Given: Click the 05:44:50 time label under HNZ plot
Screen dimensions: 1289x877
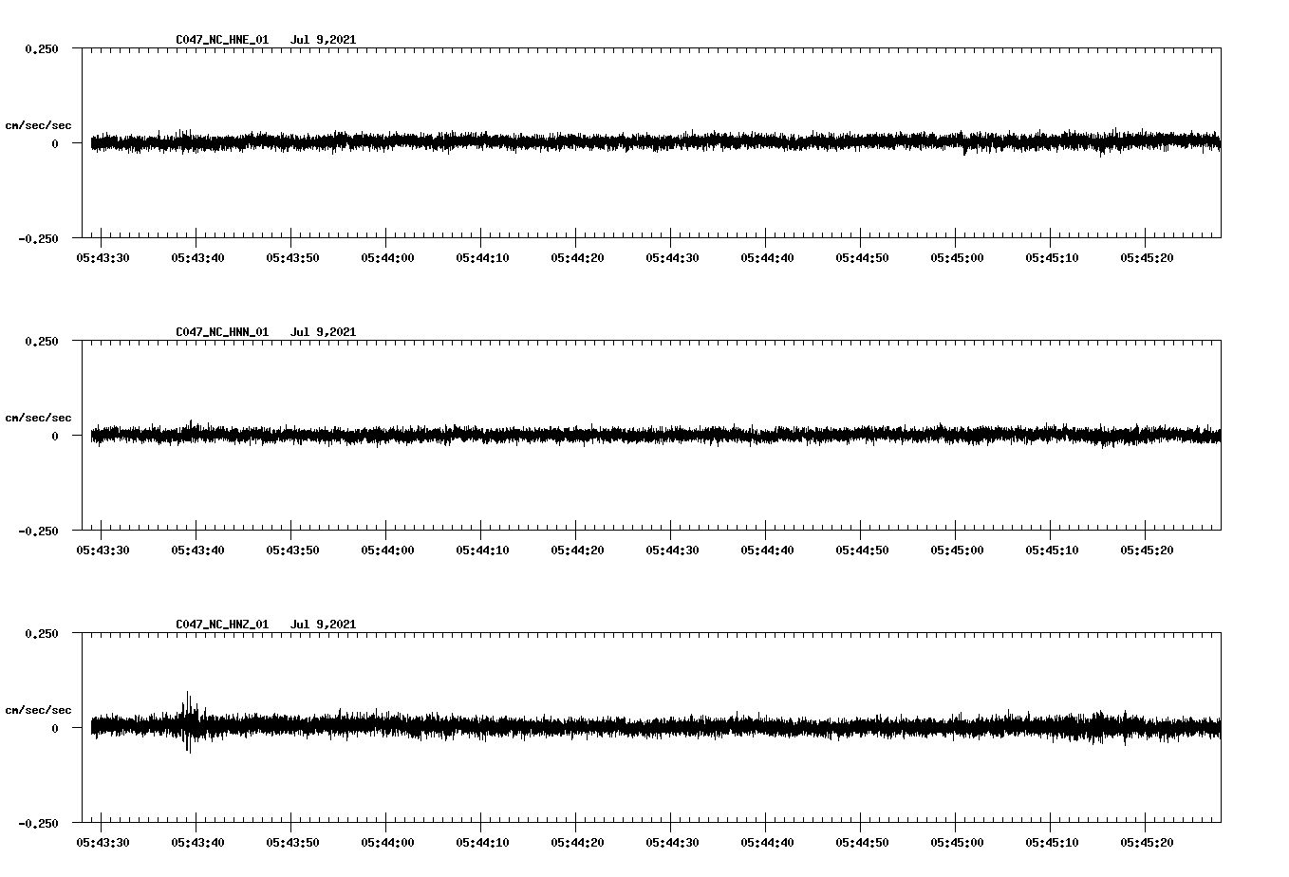Looking at the screenshot, I should pyautogui.click(x=862, y=843).
